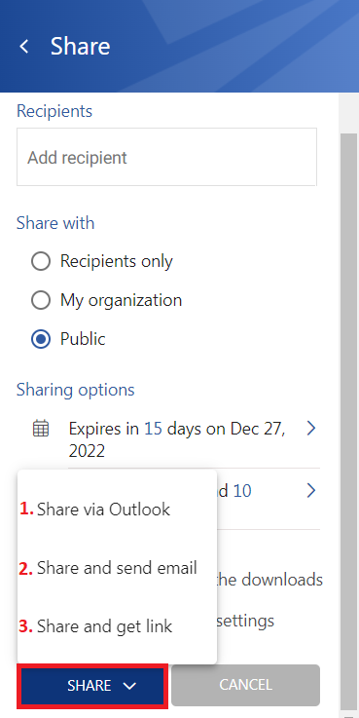The height and width of the screenshot is (718, 359).
Task: Click the back arrow next to Share
Action: [24, 46]
